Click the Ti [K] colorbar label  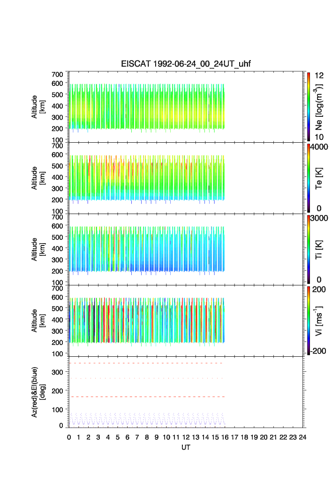[x=319, y=250]
